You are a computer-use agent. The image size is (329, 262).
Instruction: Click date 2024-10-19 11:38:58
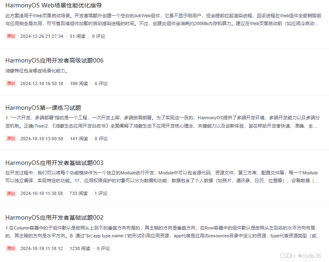[x=42, y=193]
